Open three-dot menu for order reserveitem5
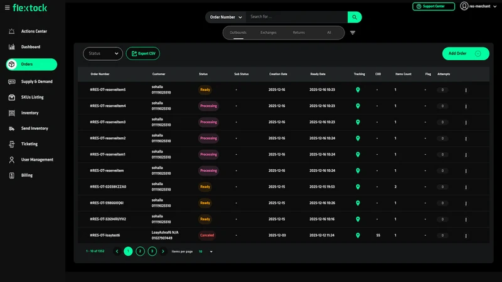Screen dimensions: 502x282 466,90
